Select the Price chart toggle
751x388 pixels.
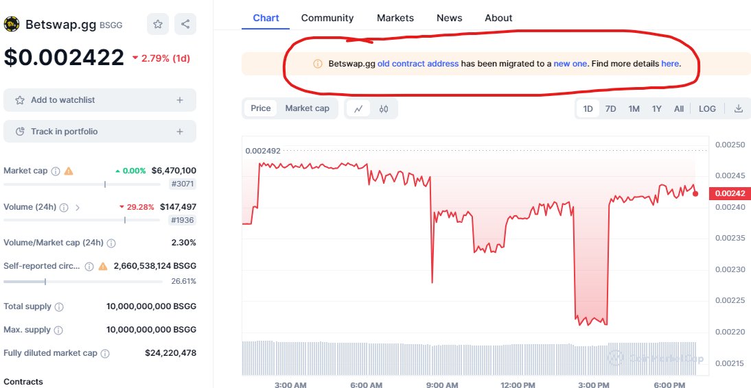261,108
